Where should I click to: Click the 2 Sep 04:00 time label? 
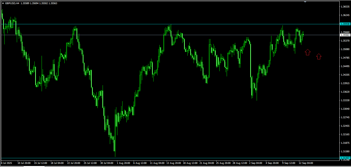tap(256, 163)
